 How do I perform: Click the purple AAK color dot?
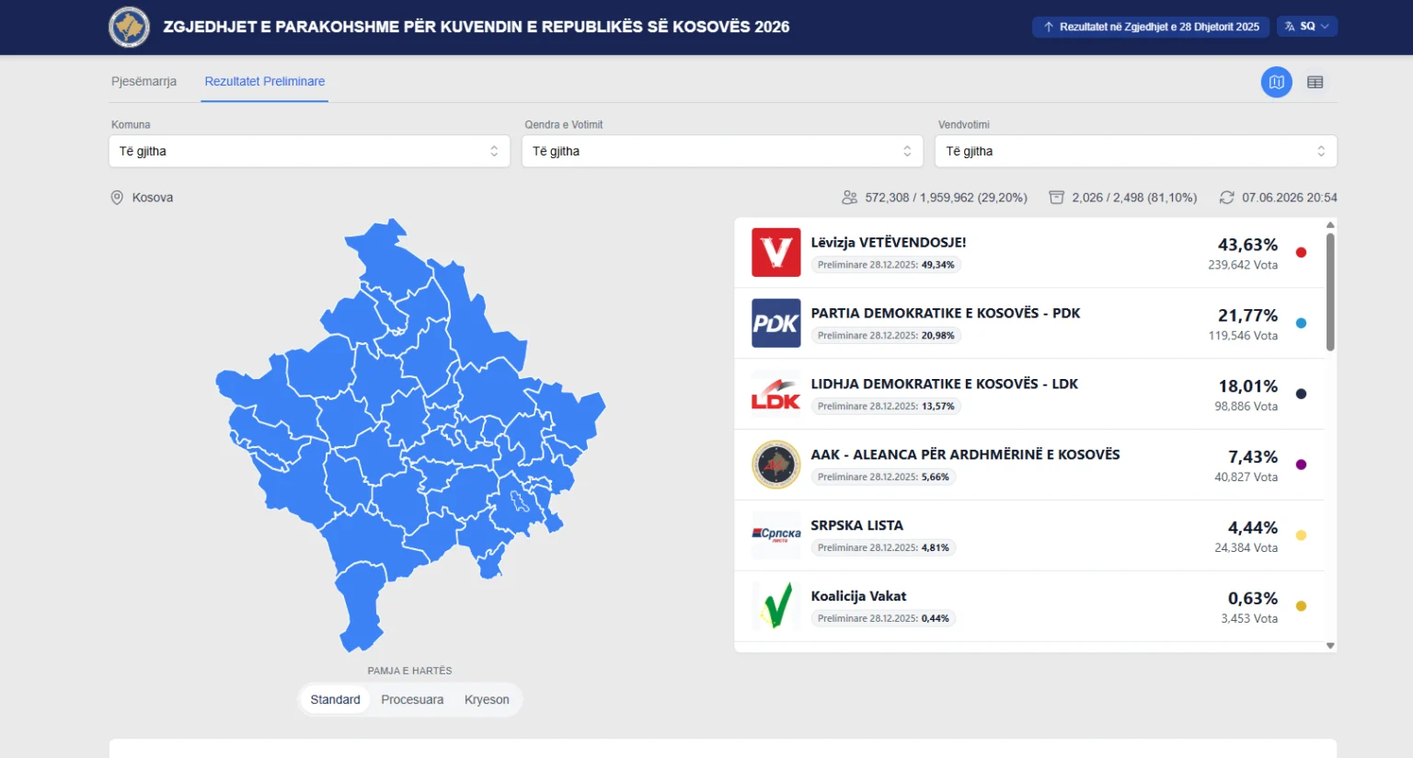coord(1301,465)
